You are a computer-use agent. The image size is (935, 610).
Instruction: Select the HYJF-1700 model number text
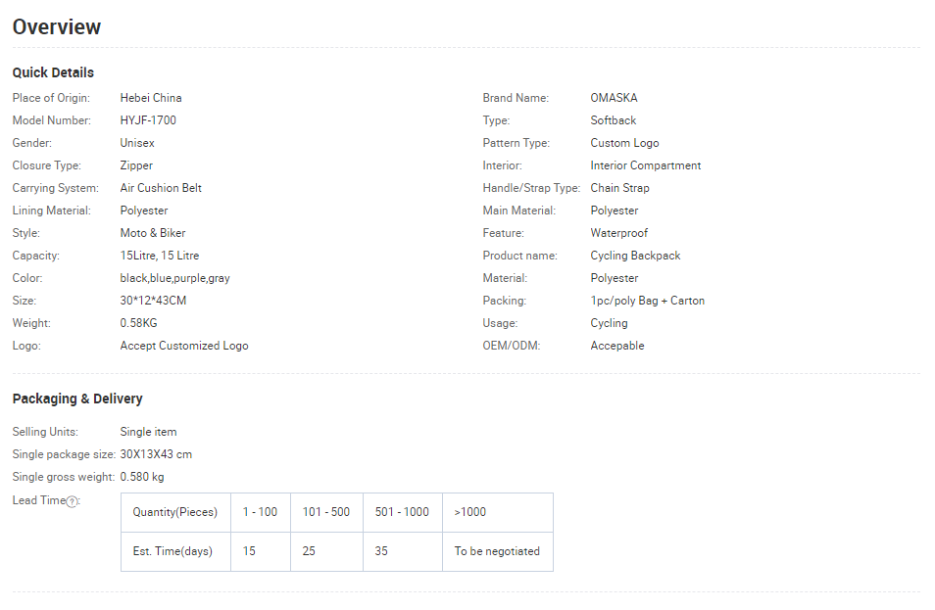tap(148, 120)
